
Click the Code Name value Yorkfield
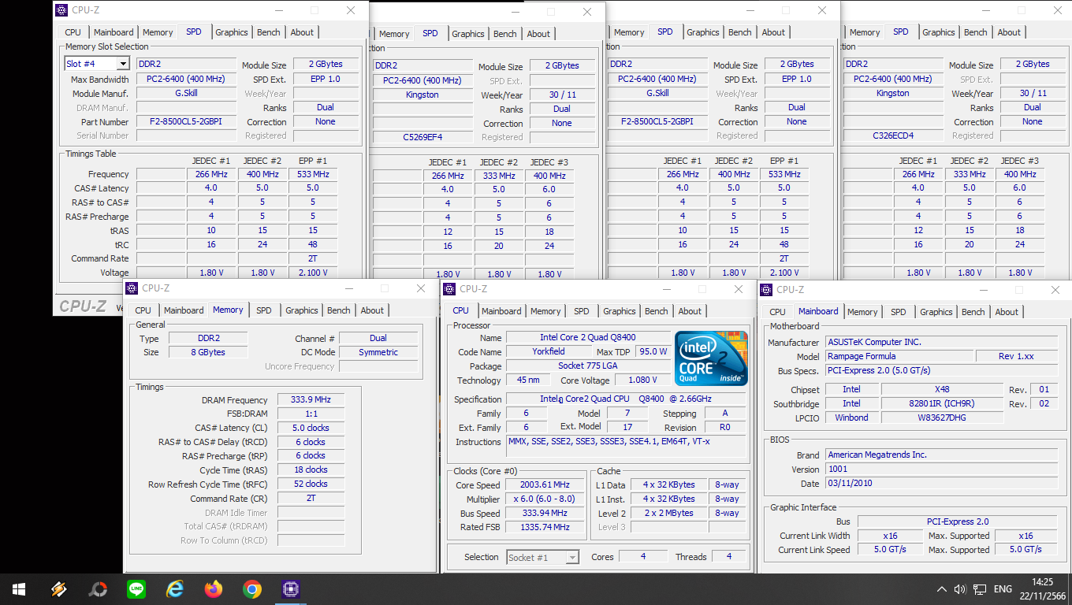click(548, 351)
